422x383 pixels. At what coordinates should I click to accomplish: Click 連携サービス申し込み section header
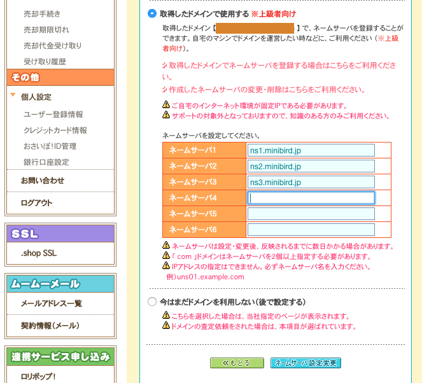click(x=60, y=357)
